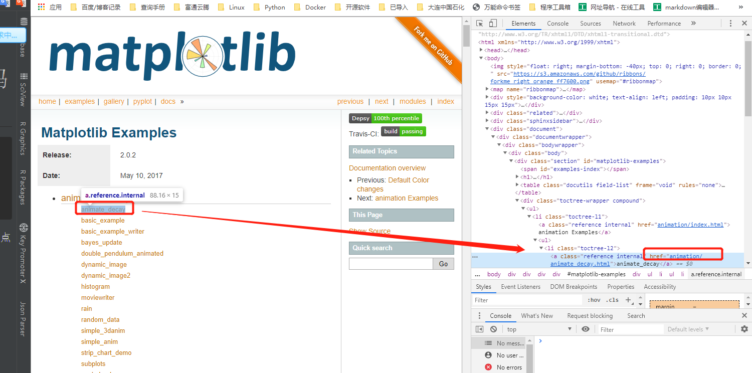
Task: Open the markdown编辑器 bookmark
Action: click(x=686, y=8)
